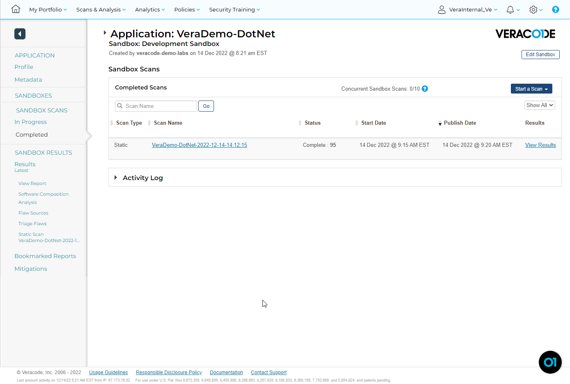Viewport: 570px width, 384px height.
Task: Click the Go search button
Action: click(206, 106)
